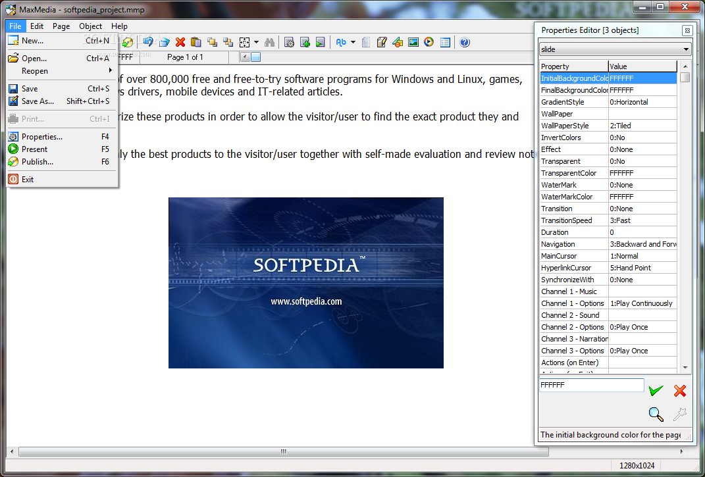Select the WallPaperStyle property row
705x477 pixels.
[x=608, y=126]
